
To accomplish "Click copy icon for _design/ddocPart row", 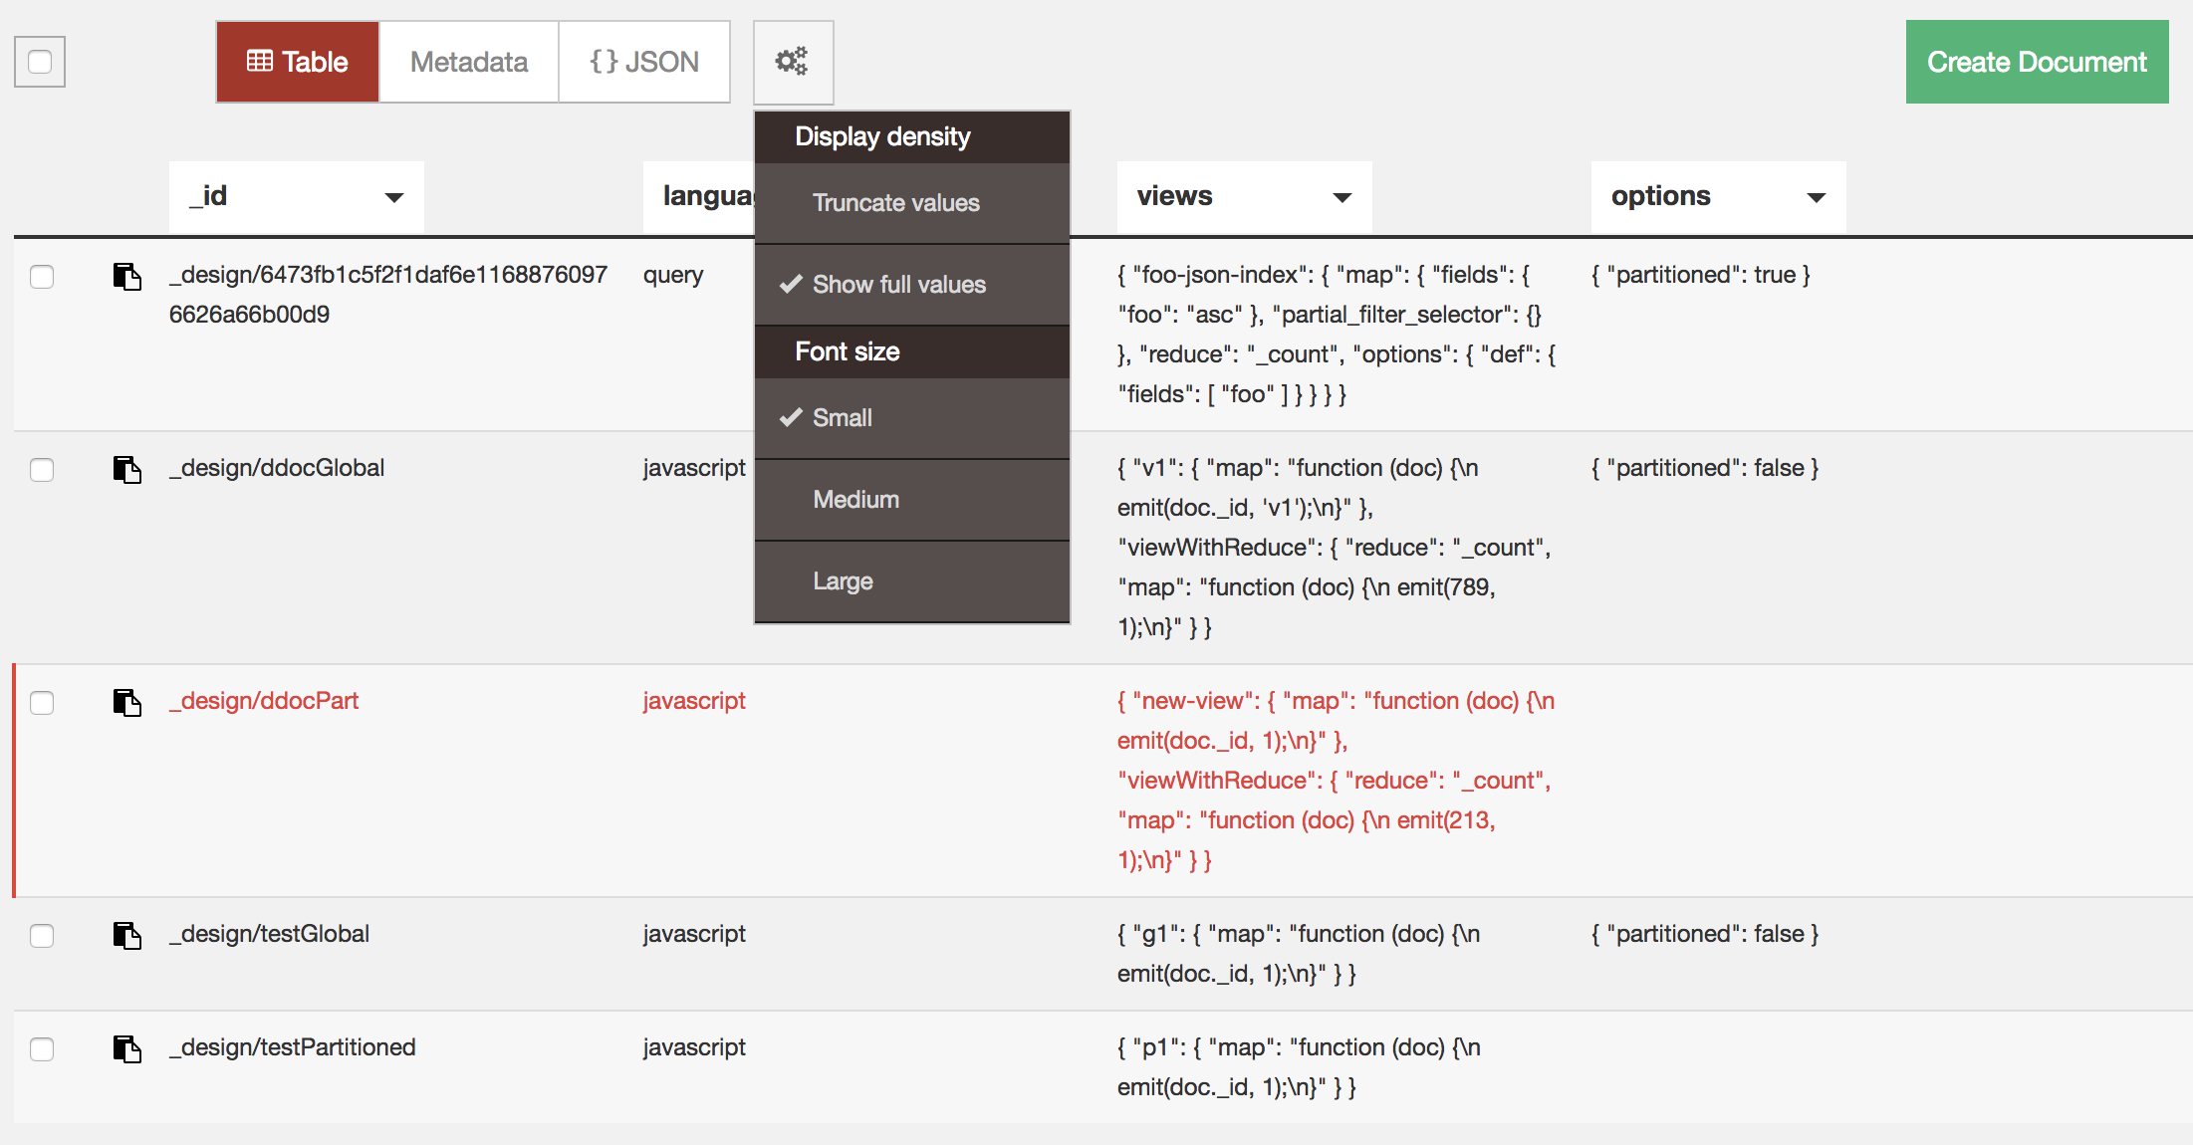I will coord(126,702).
